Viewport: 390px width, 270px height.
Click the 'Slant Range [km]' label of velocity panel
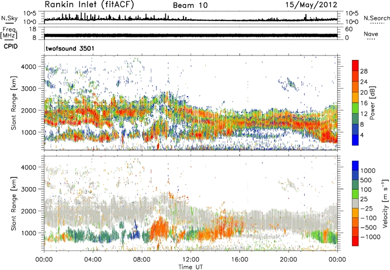pyautogui.click(x=14, y=203)
